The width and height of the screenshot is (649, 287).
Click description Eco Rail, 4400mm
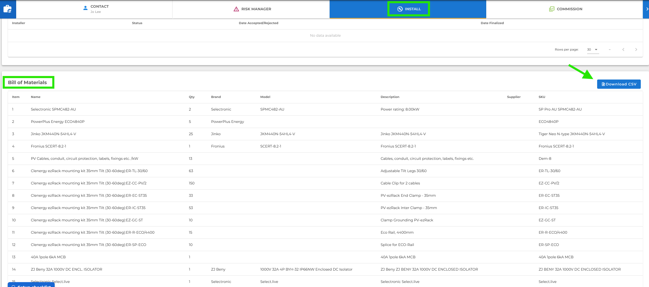pyautogui.click(x=397, y=232)
